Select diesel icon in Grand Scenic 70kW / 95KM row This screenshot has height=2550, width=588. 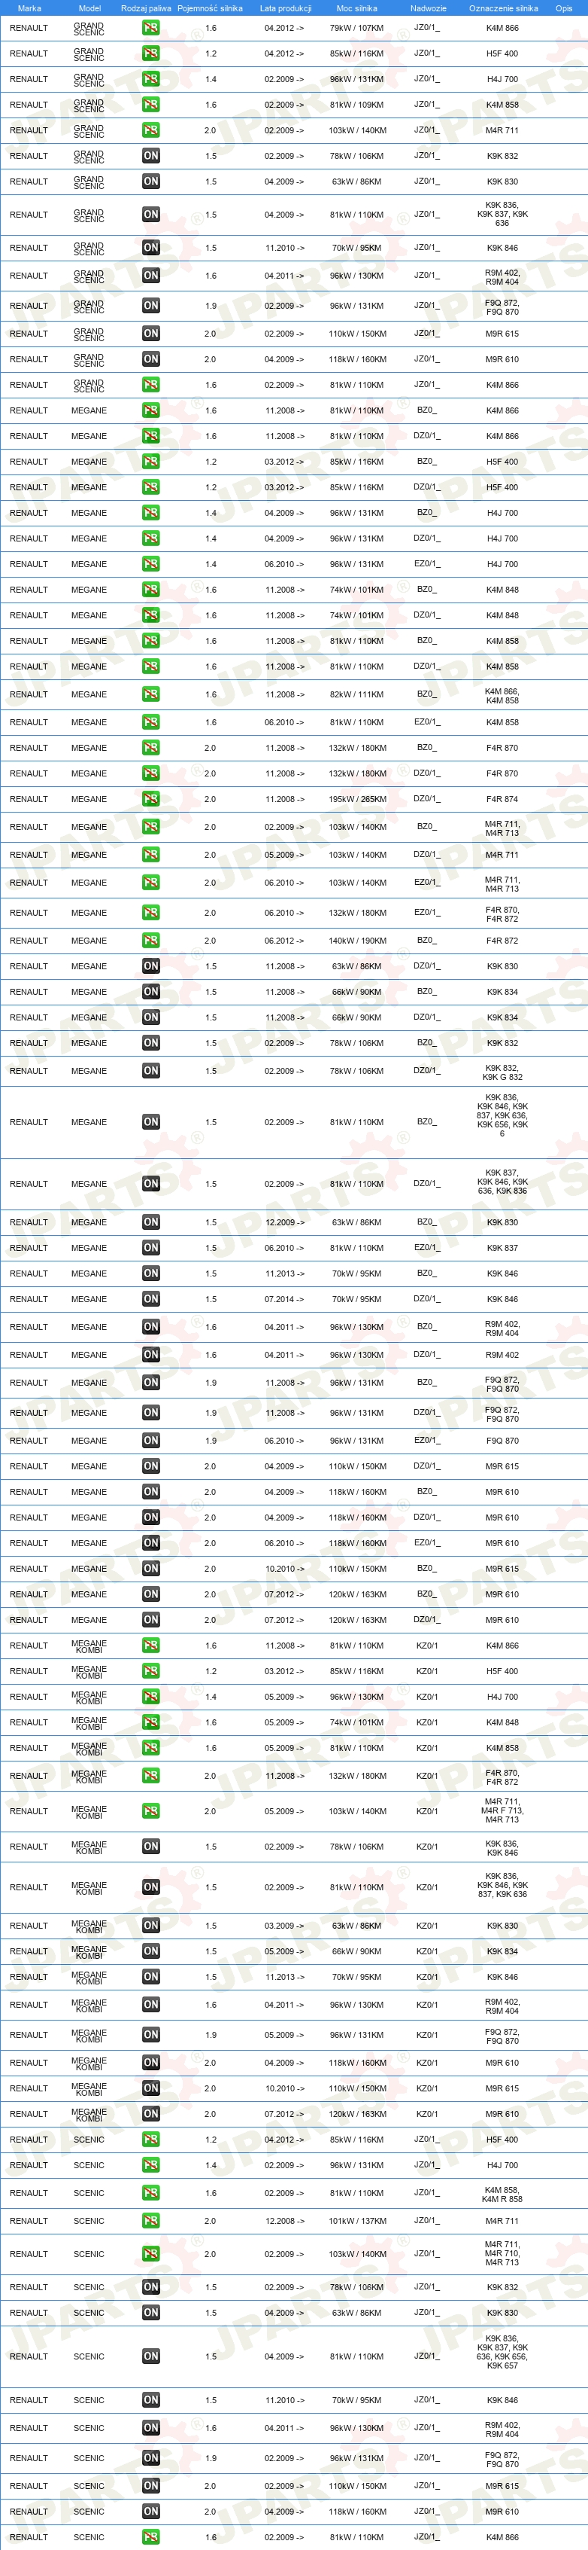(x=150, y=248)
